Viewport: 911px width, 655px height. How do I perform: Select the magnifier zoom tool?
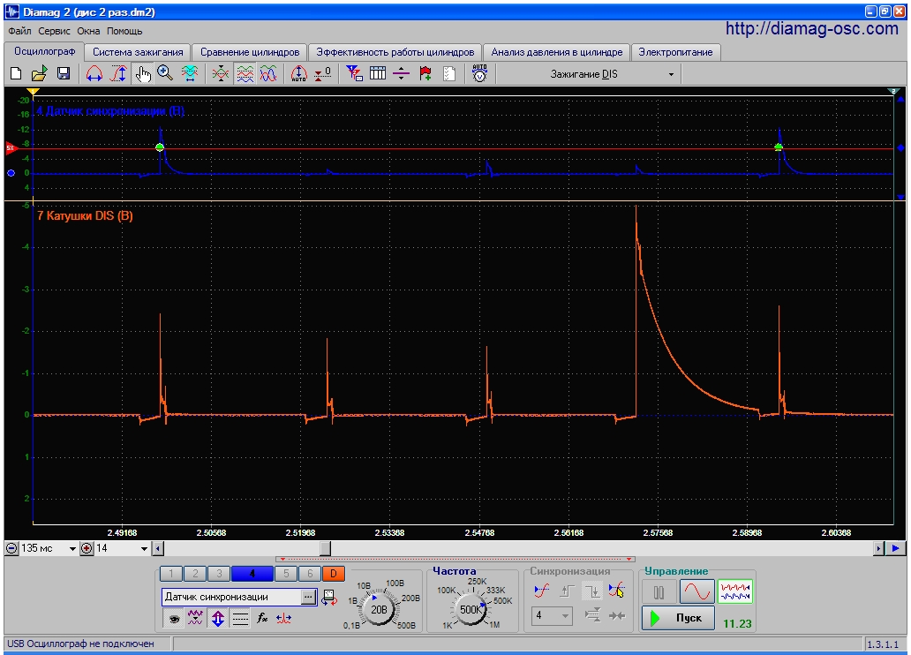click(x=166, y=74)
